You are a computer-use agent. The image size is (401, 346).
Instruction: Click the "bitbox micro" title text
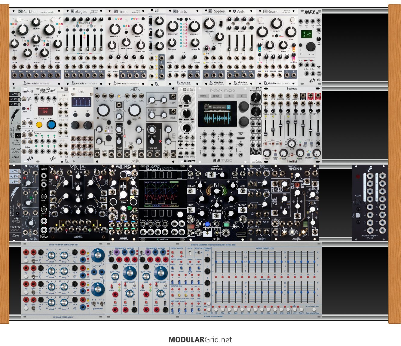[223, 90]
